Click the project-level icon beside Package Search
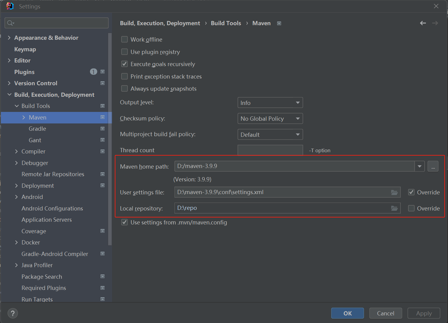The height and width of the screenshot is (323, 448). [x=102, y=277]
